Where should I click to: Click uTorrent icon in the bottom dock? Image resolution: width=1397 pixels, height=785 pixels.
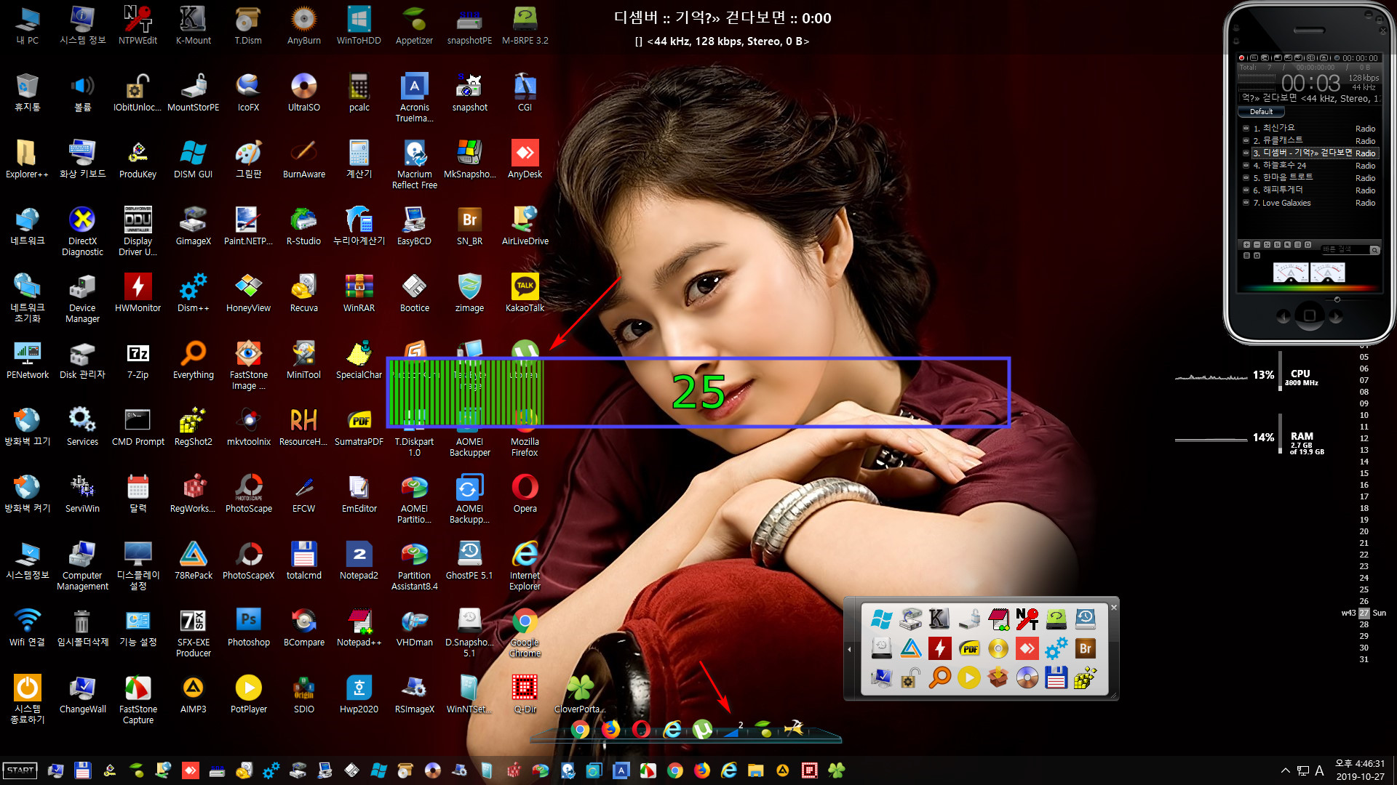(702, 728)
